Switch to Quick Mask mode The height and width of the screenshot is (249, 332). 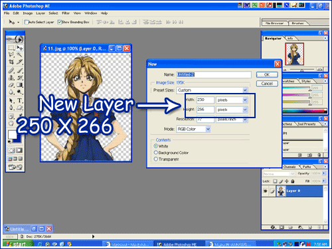(19, 151)
